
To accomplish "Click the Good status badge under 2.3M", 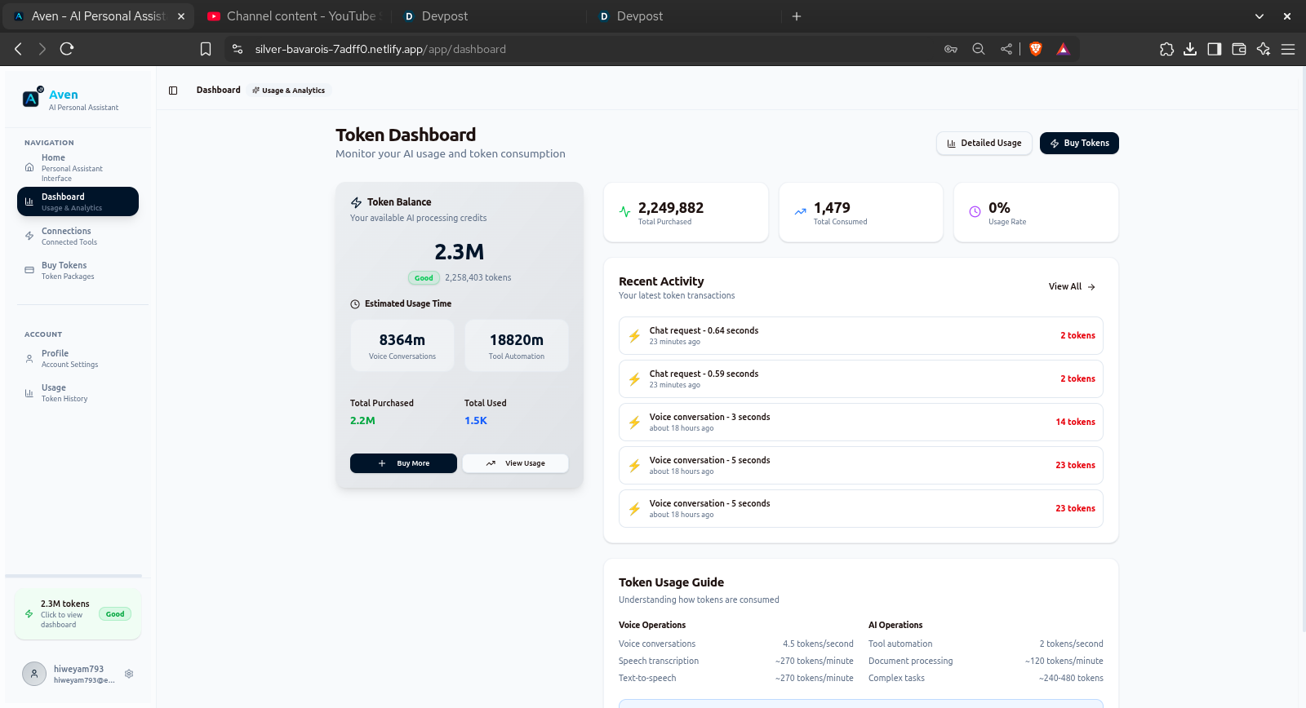I will (424, 278).
